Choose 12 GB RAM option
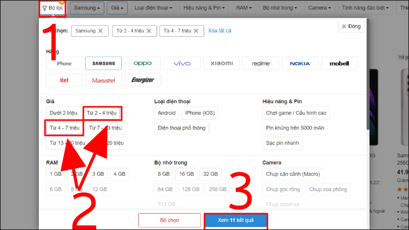Viewport: 409px width, 230px height. pos(100,189)
